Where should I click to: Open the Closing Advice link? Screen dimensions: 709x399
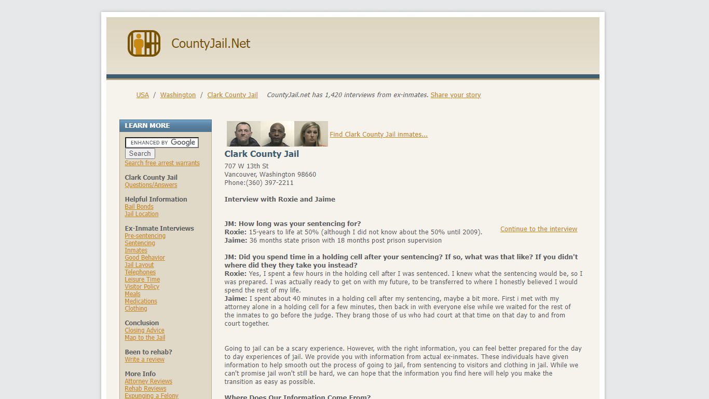tap(145, 330)
